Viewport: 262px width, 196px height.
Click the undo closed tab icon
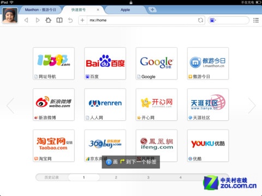click(x=70, y=20)
